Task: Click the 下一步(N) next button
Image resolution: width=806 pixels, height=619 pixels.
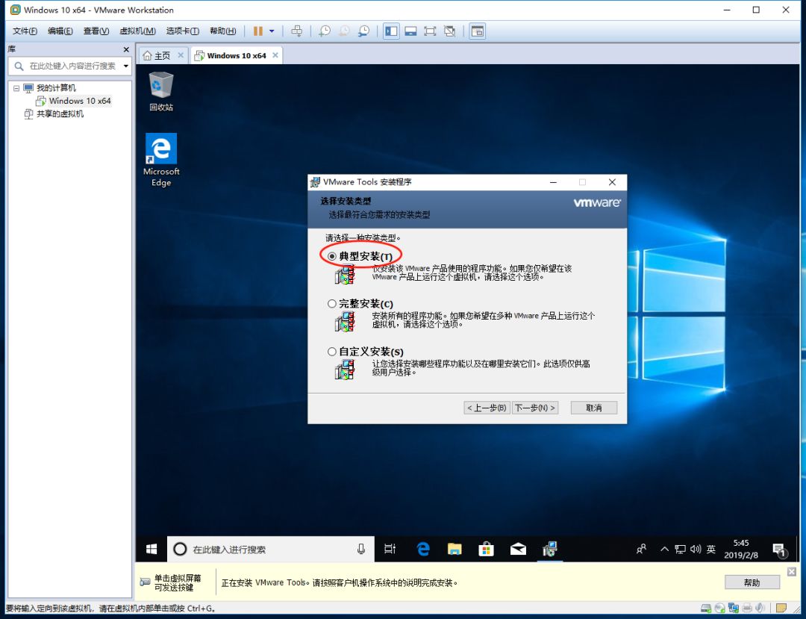Action: (x=535, y=408)
